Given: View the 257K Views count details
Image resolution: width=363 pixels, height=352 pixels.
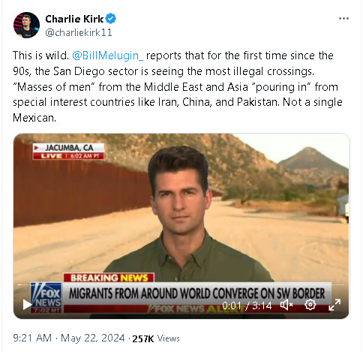Looking at the screenshot, I should (156, 338).
